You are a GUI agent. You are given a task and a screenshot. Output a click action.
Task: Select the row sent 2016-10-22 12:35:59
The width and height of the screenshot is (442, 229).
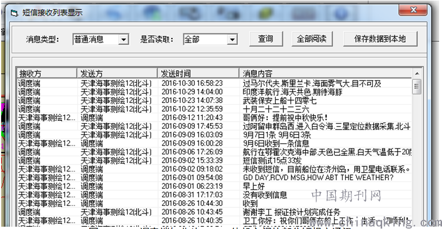tap(214, 109)
